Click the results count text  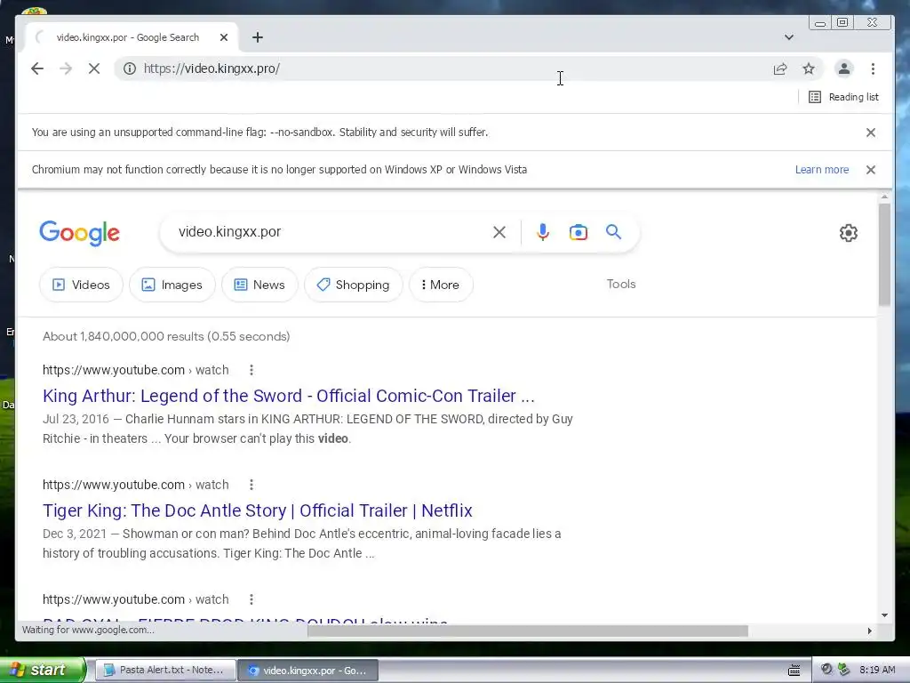tap(166, 336)
